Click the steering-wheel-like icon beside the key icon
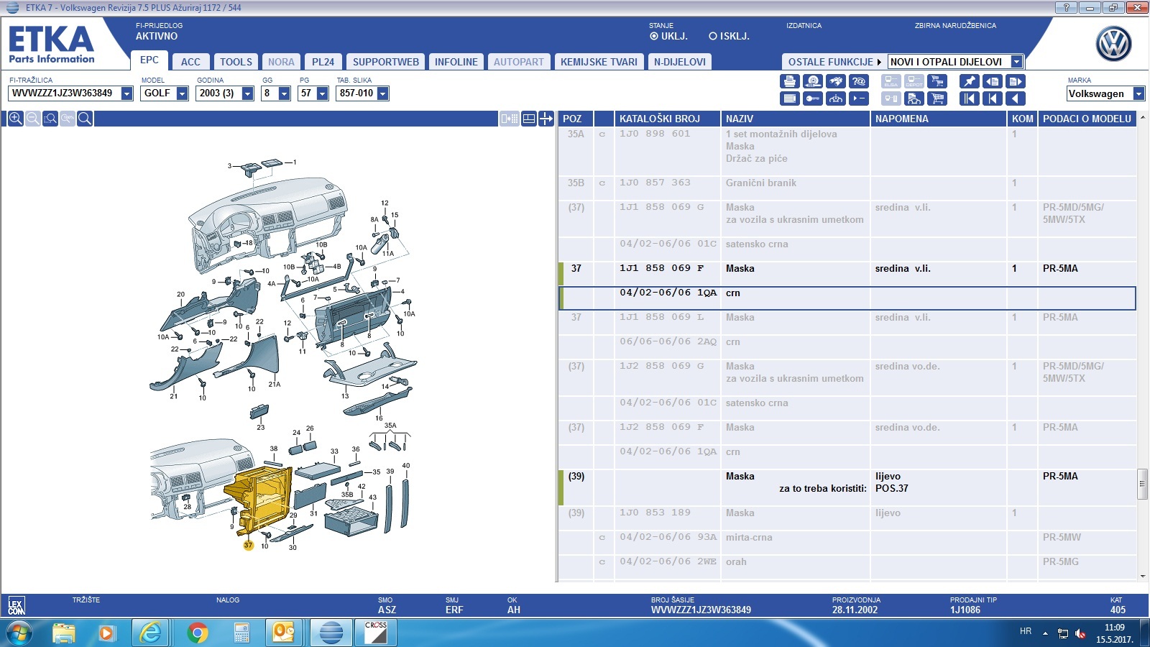This screenshot has height=647, width=1150. pyautogui.click(x=836, y=98)
